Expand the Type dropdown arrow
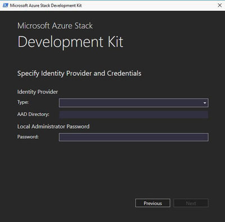The image size is (225, 222). point(205,103)
